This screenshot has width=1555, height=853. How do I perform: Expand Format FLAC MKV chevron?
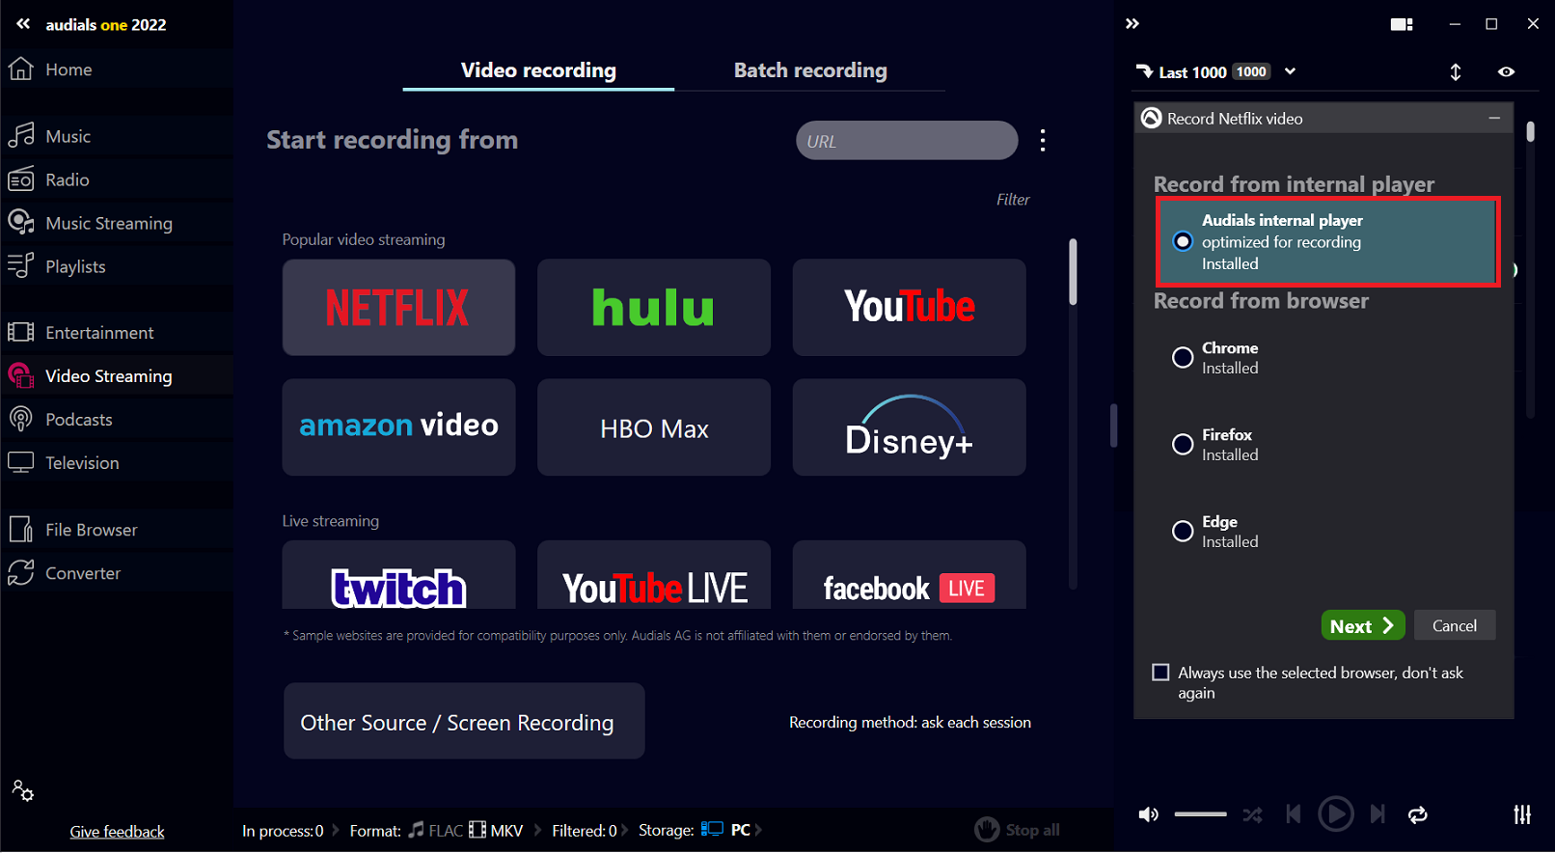click(538, 830)
